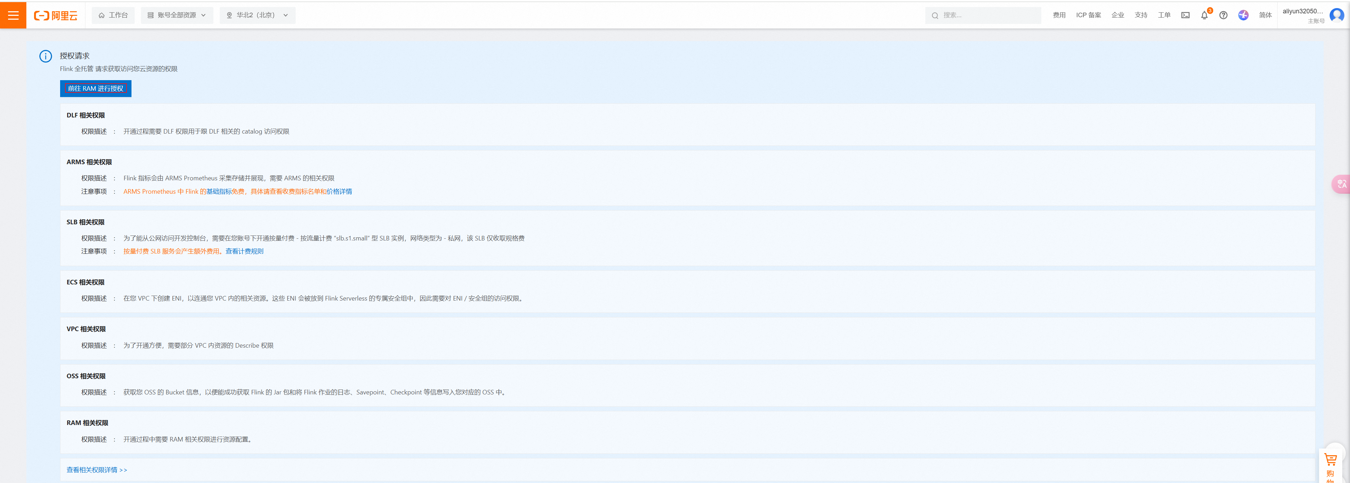The width and height of the screenshot is (1350, 483).
Task: Click 前往 RAM 进行授权 button
Action: click(95, 89)
